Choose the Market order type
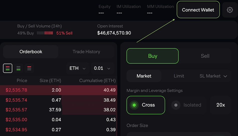 [x=144, y=76]
